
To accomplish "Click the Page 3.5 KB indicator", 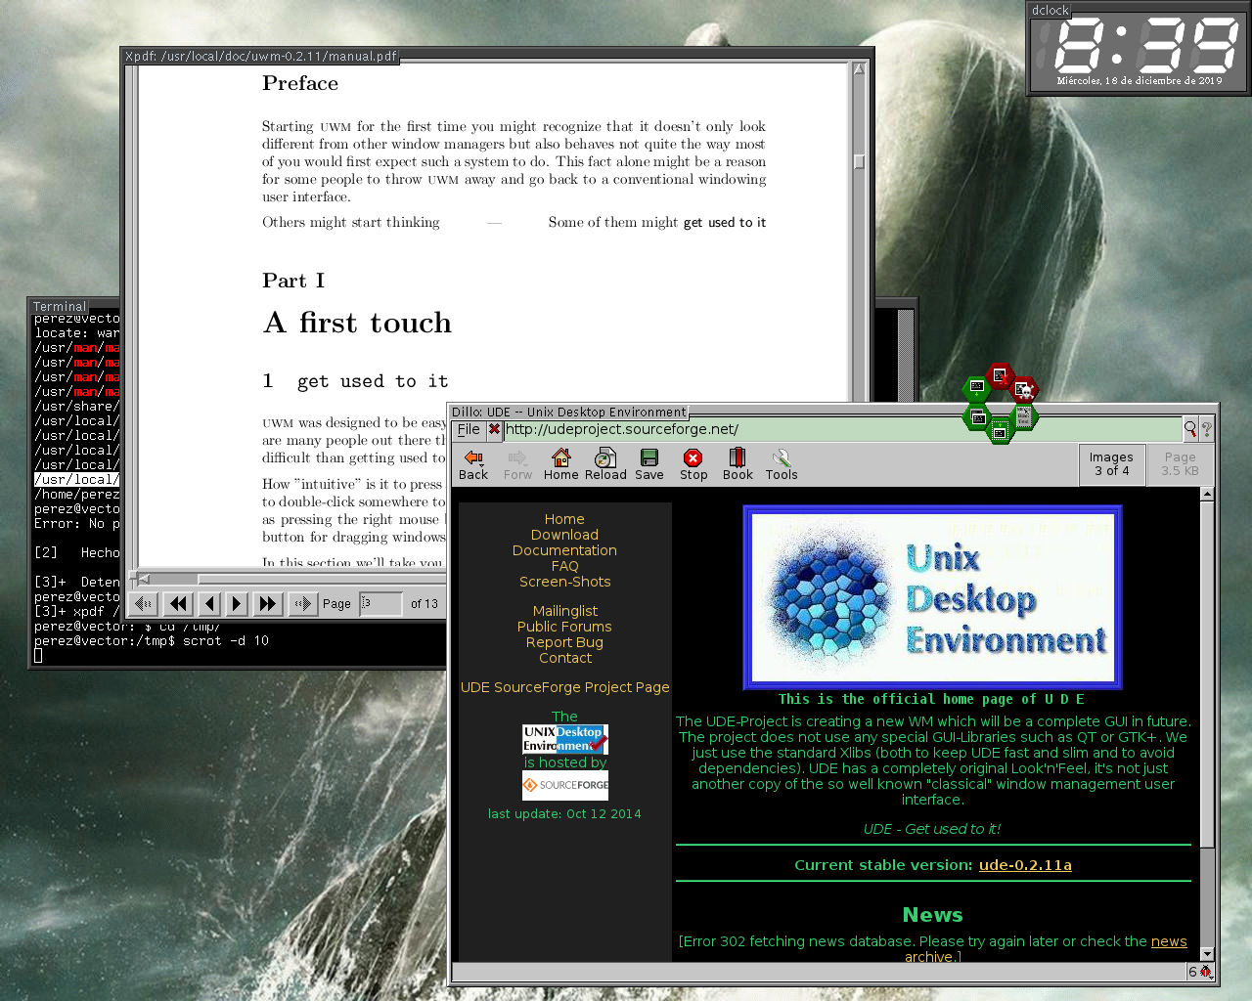I will point(1180,464).
